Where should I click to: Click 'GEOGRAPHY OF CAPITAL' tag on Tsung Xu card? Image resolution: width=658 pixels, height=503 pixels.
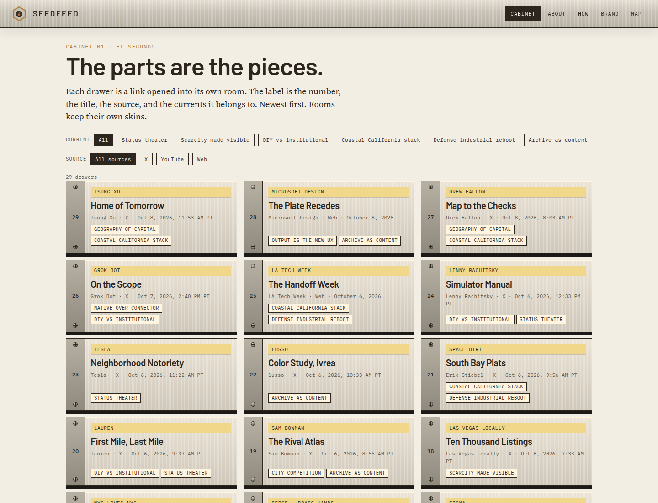tap(125, 230)
